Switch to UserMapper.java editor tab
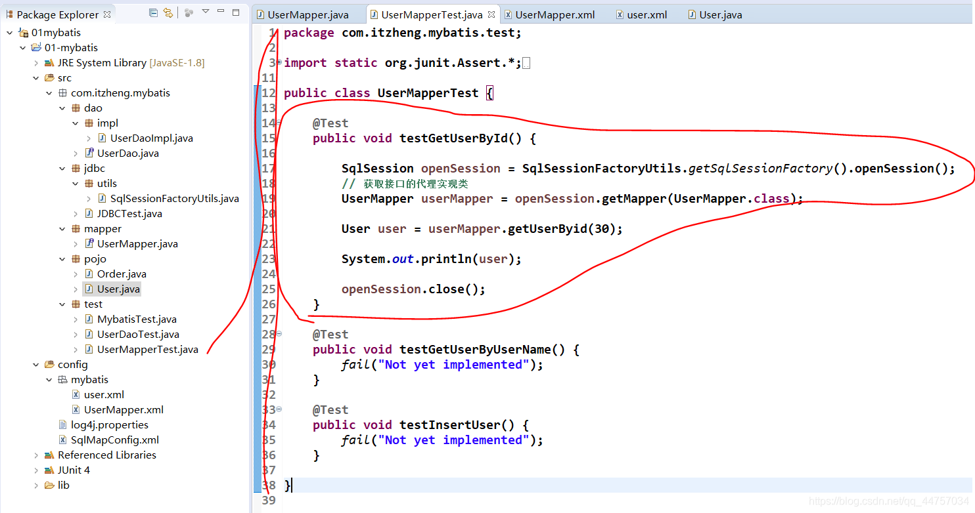The height and width of the screenshot is (513, 975). tap(307, 14)
